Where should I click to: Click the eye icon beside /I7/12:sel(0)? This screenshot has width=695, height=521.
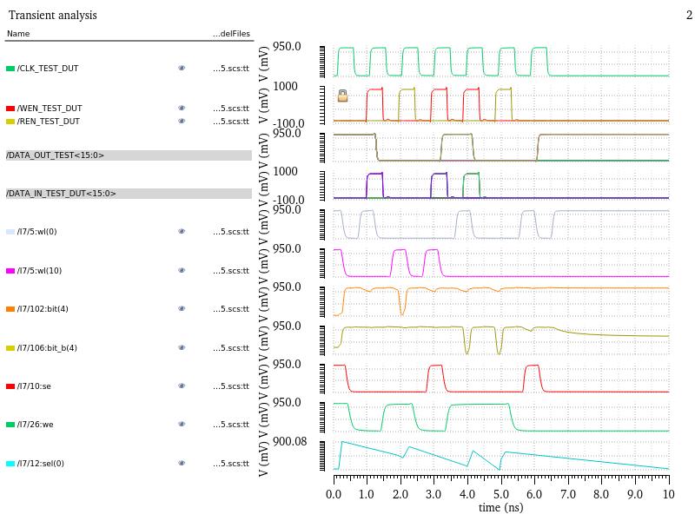click(x=182, y=464)
